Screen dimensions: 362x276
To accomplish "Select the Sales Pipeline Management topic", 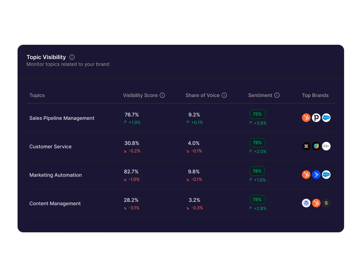I will click(62, 118).
